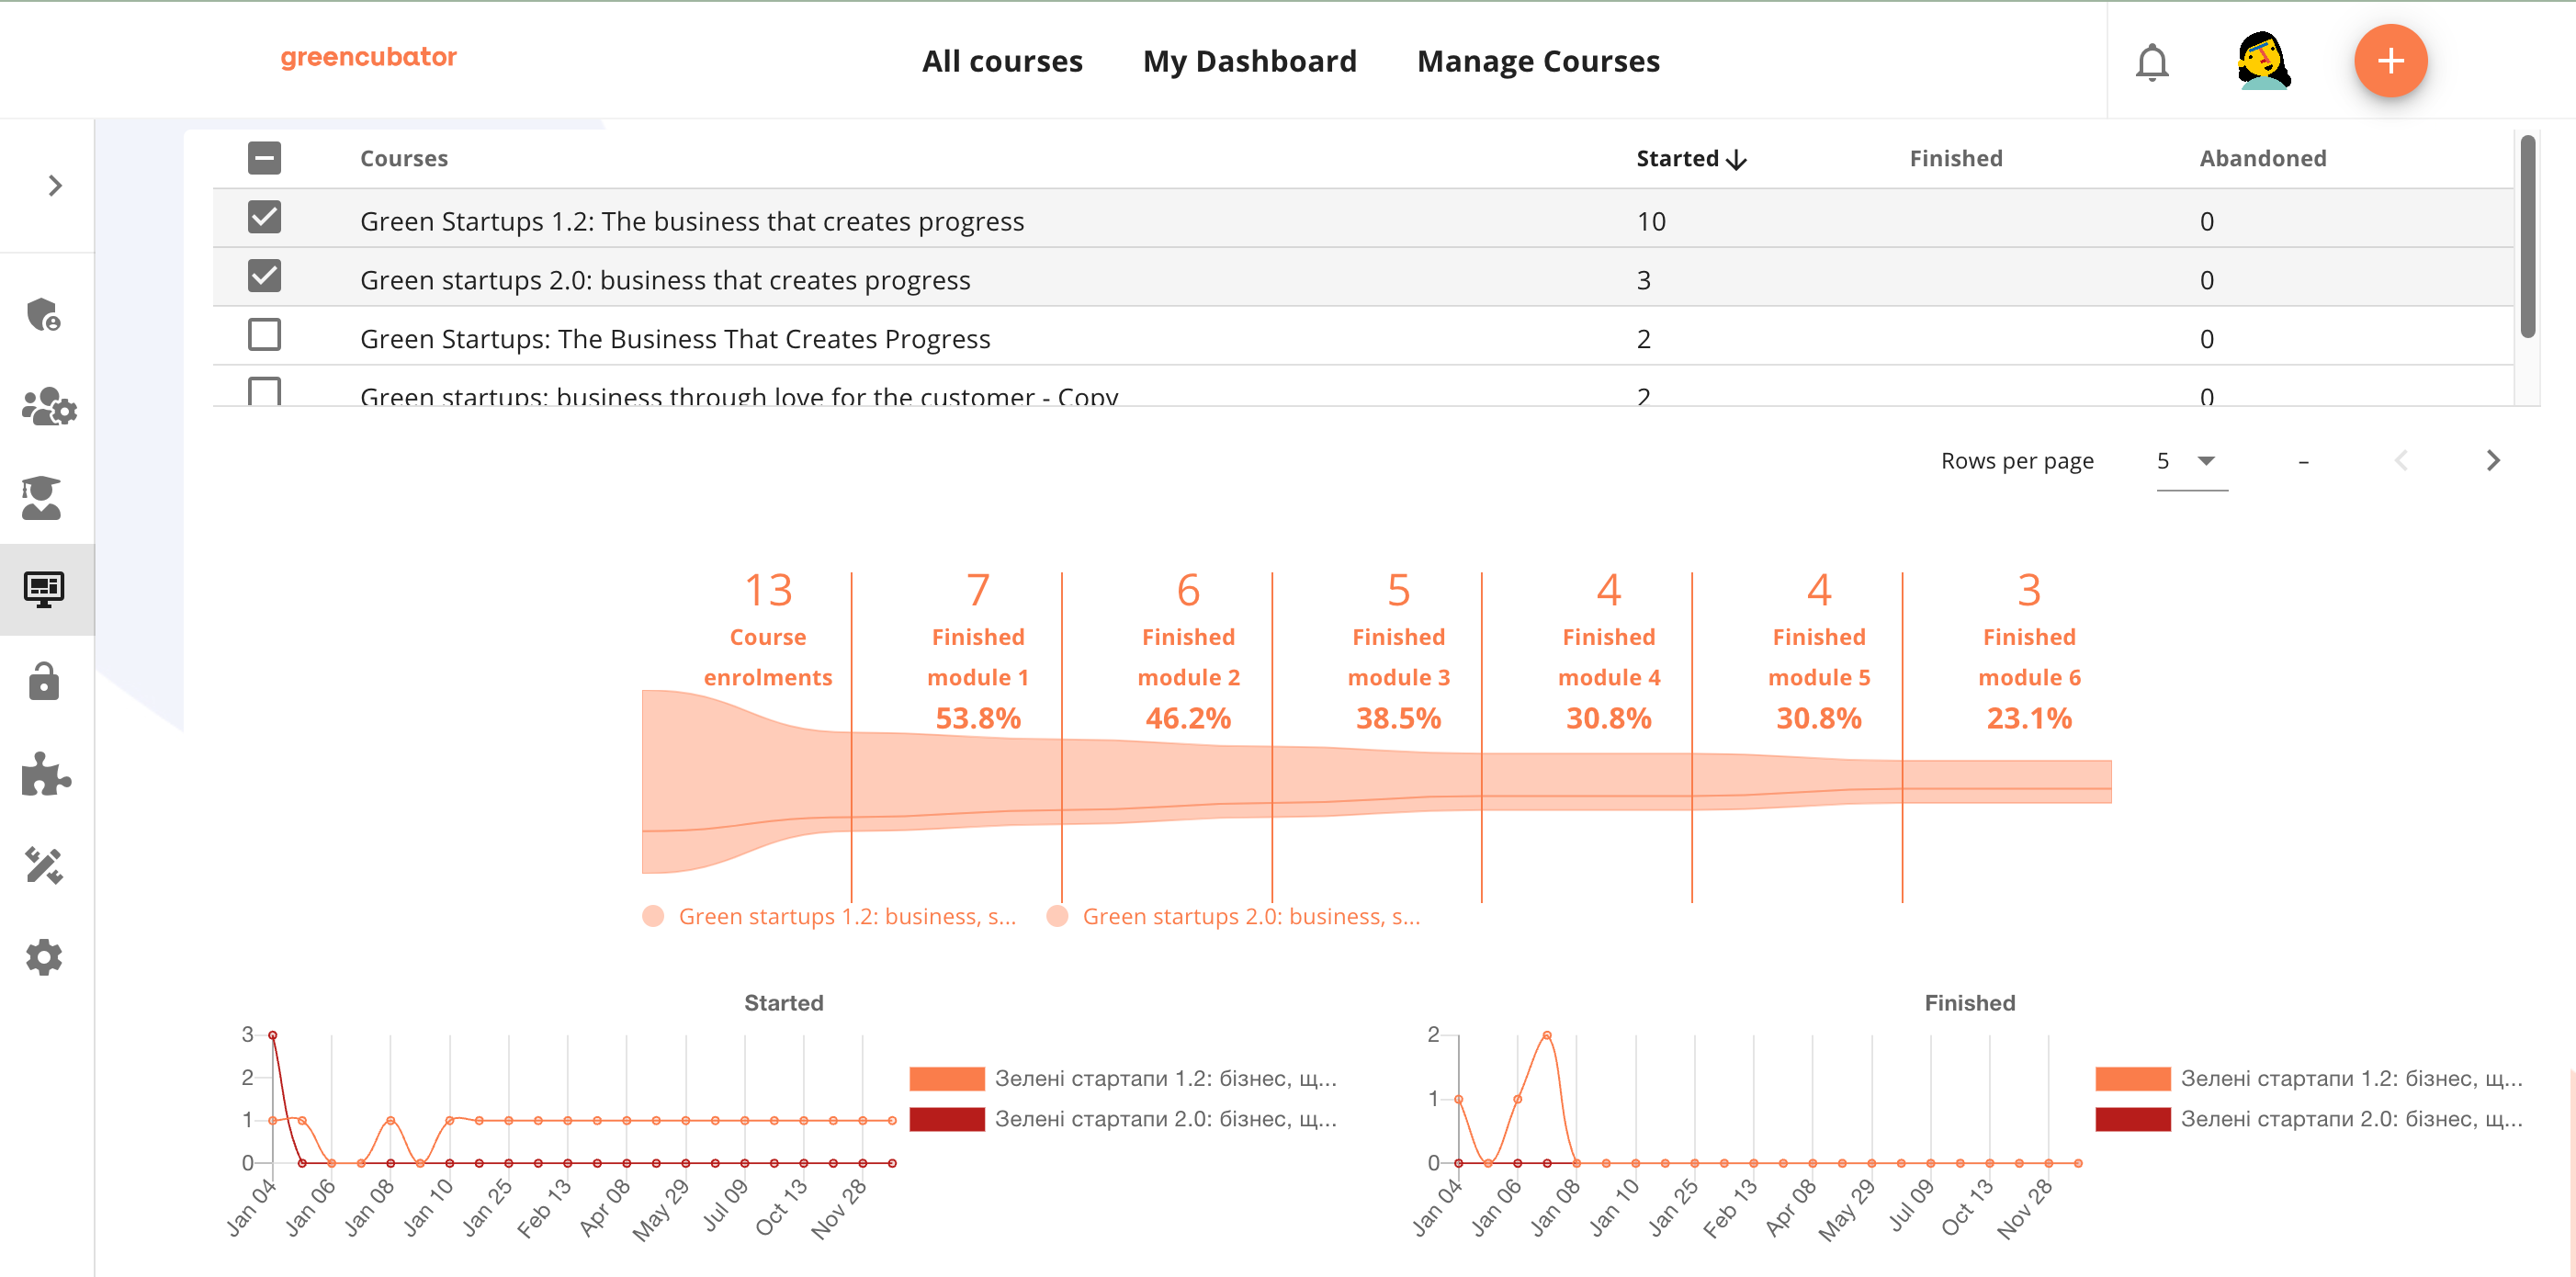Click the Started column sort arrow
This screenshot has width=2576, height=1277.
1738,158
